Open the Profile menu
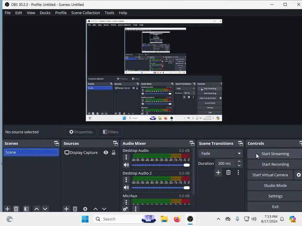 [x=61, y=13]
